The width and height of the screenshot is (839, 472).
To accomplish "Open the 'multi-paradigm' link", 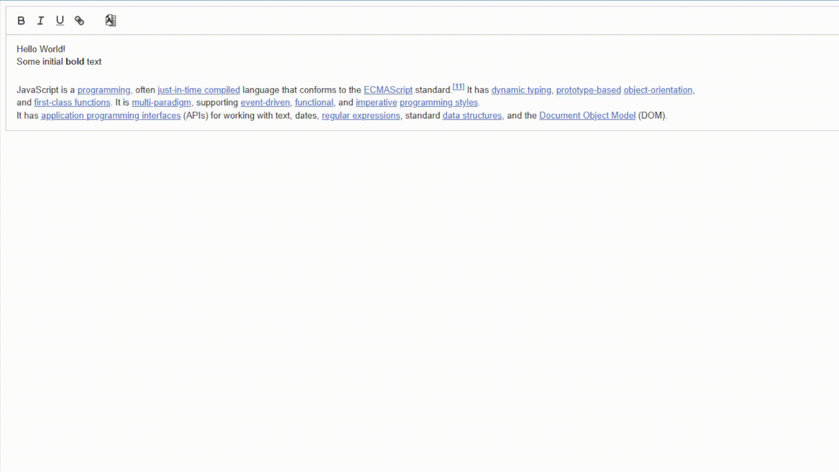I will tap(161, 103).
